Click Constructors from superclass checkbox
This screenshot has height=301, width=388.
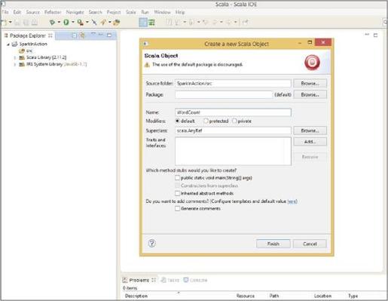[x=177, y=186]
